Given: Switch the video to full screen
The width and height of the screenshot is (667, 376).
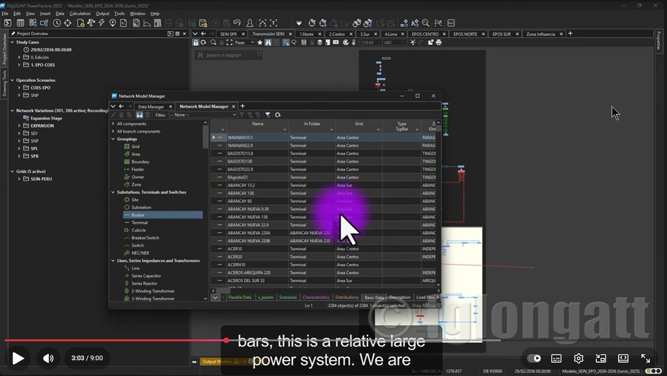Looking at the screenshot, I should (645, 358).
